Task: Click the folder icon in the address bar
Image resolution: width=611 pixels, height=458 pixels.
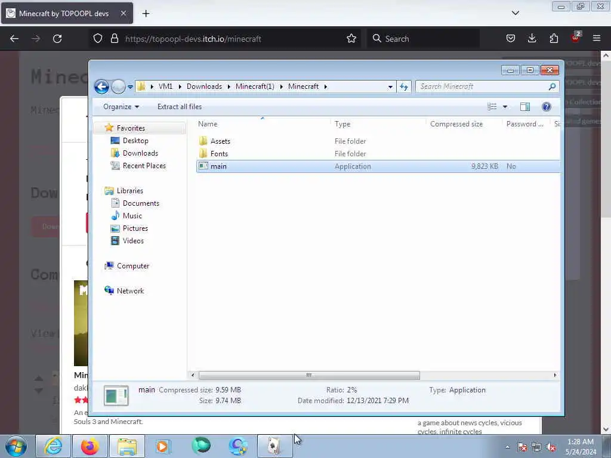Action: (141, 86)
